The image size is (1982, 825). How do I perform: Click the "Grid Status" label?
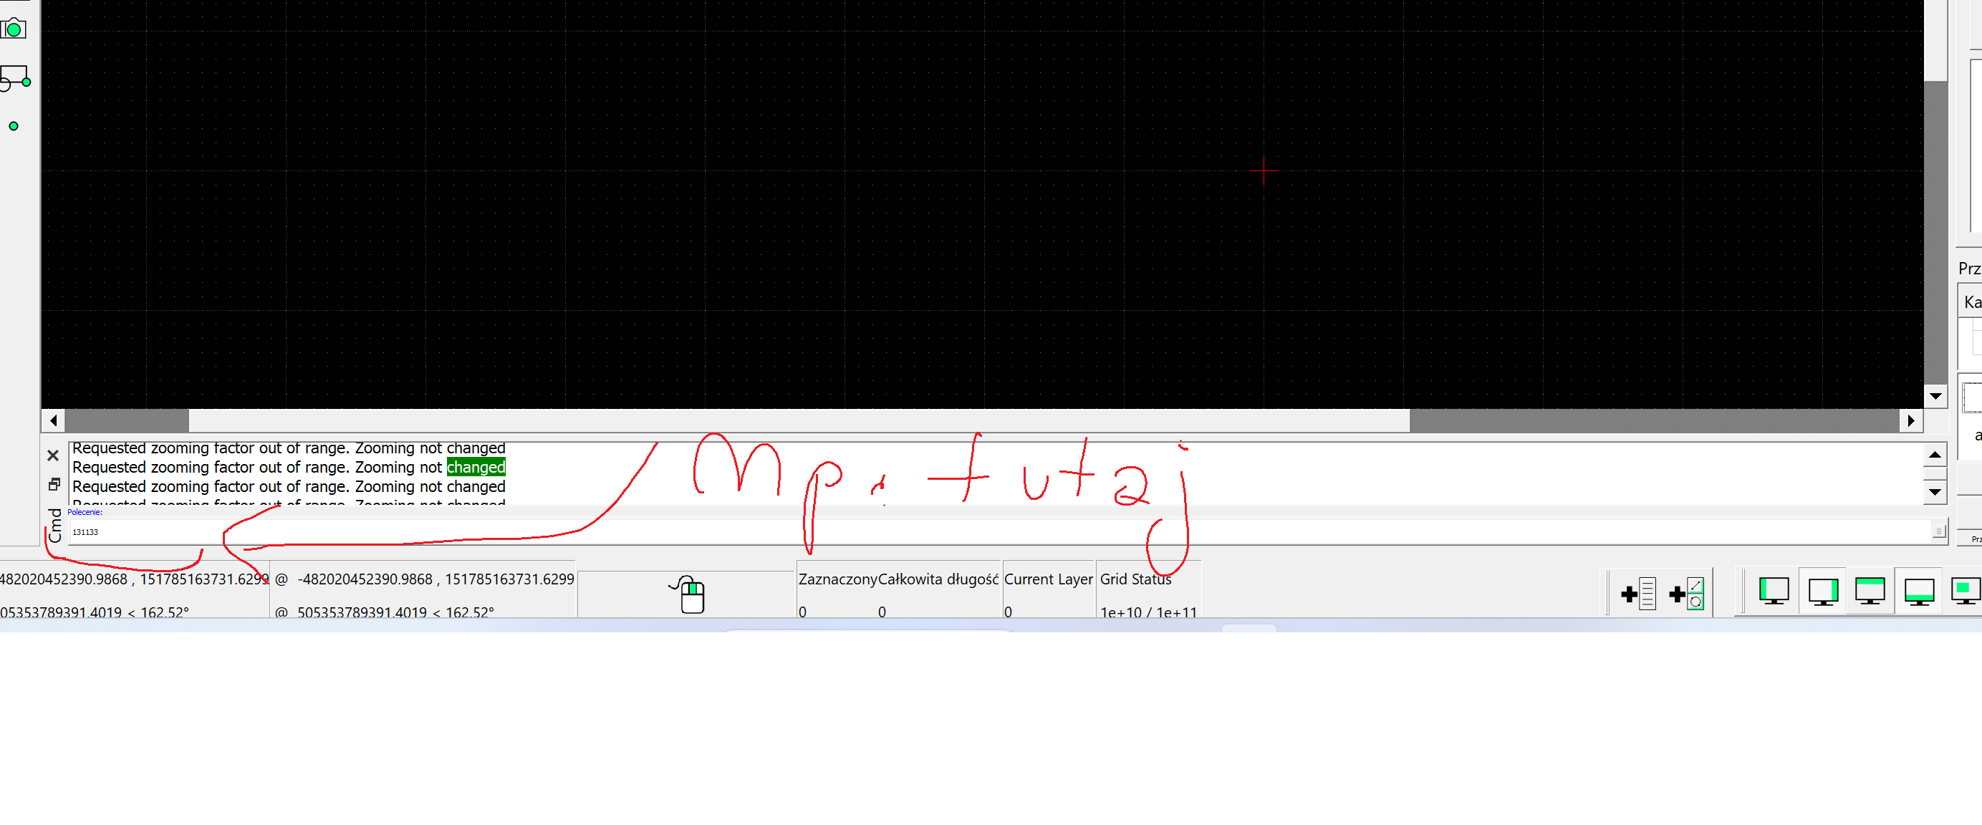click(1135, 579)
